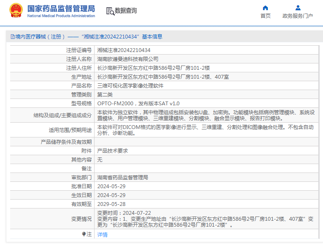Click the 有效期至 label
Screen dimensions: 323x244
coord(81,204)
